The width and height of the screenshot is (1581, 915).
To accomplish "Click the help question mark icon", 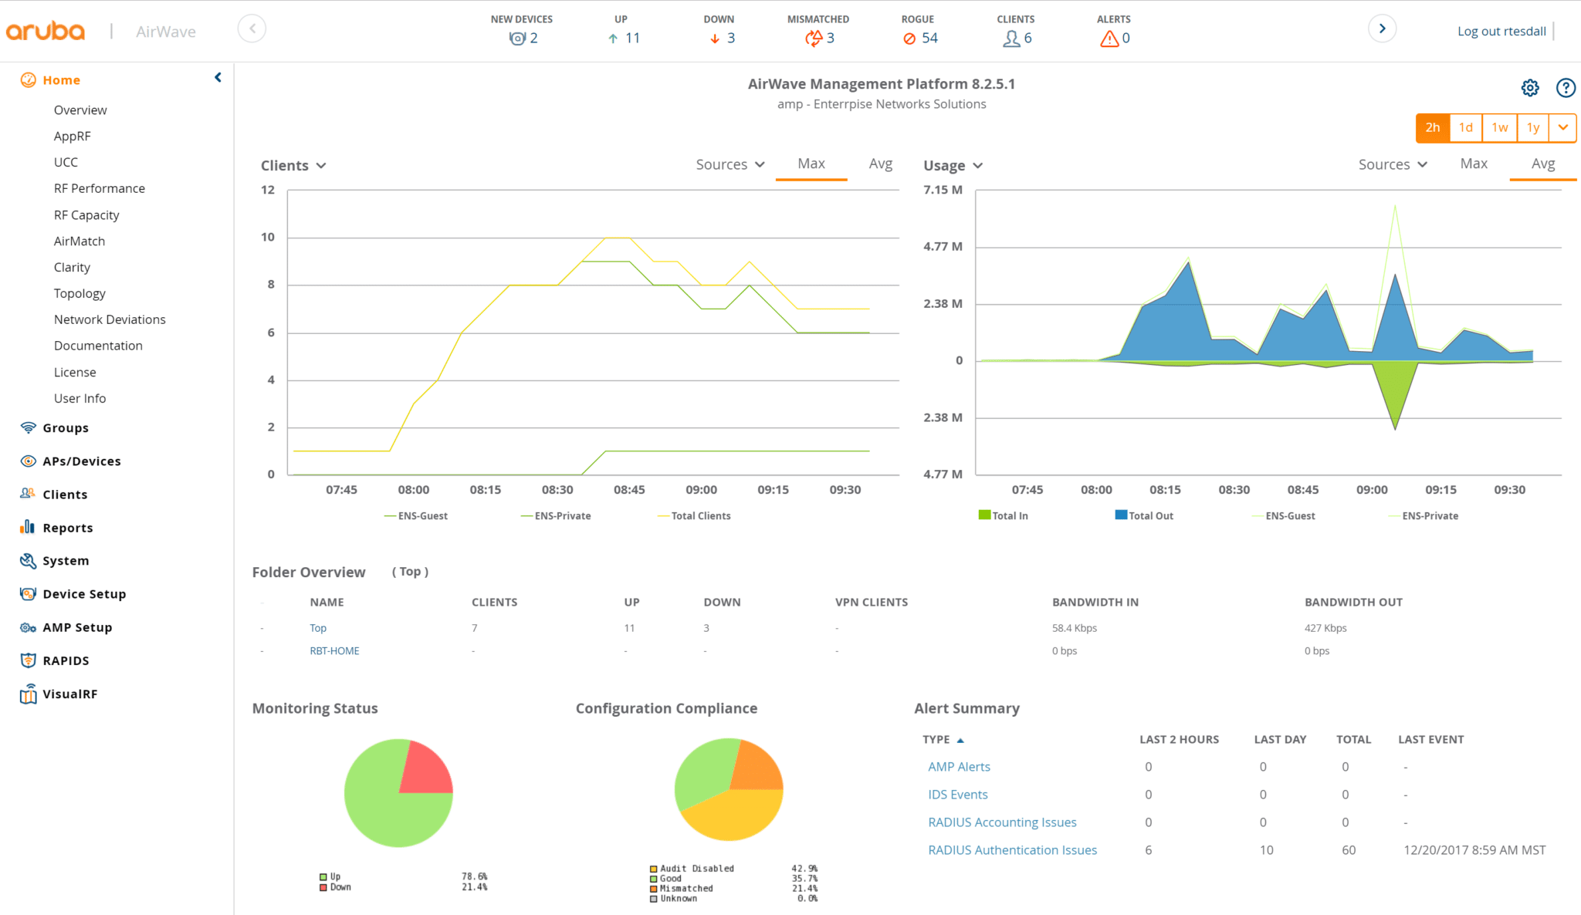I will pos(1566,88).
